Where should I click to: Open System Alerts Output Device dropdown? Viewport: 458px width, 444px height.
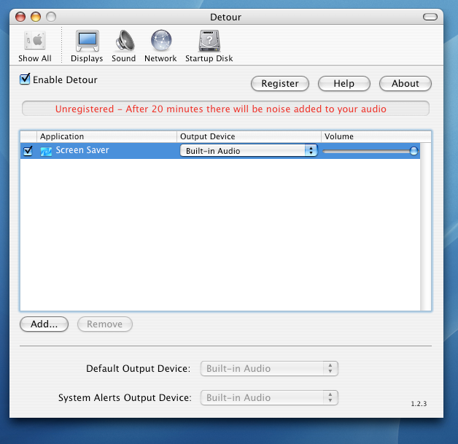click(x=269, y=397)
